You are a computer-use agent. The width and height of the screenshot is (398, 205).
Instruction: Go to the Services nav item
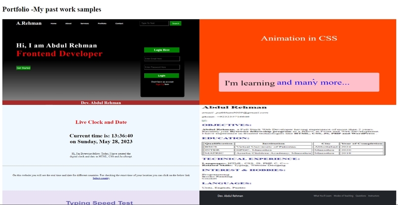(85, 23)
